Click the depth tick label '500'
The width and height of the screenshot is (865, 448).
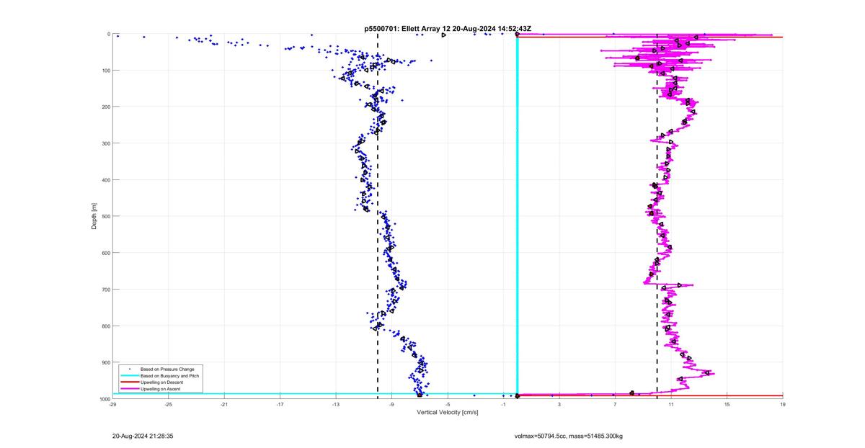105,216
